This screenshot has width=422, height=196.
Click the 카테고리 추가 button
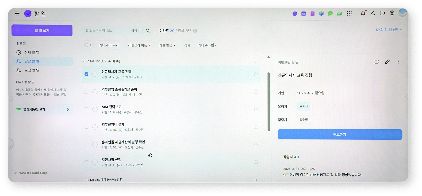109,45
